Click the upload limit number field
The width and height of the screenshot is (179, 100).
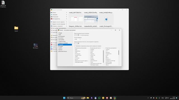coord(76,35)
